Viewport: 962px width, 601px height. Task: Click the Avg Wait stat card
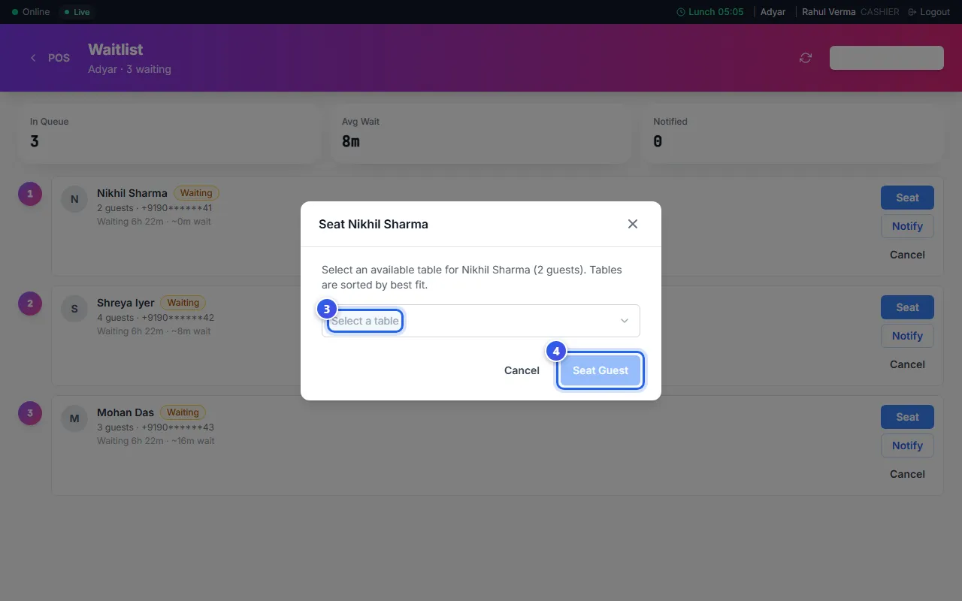(481, 133)
